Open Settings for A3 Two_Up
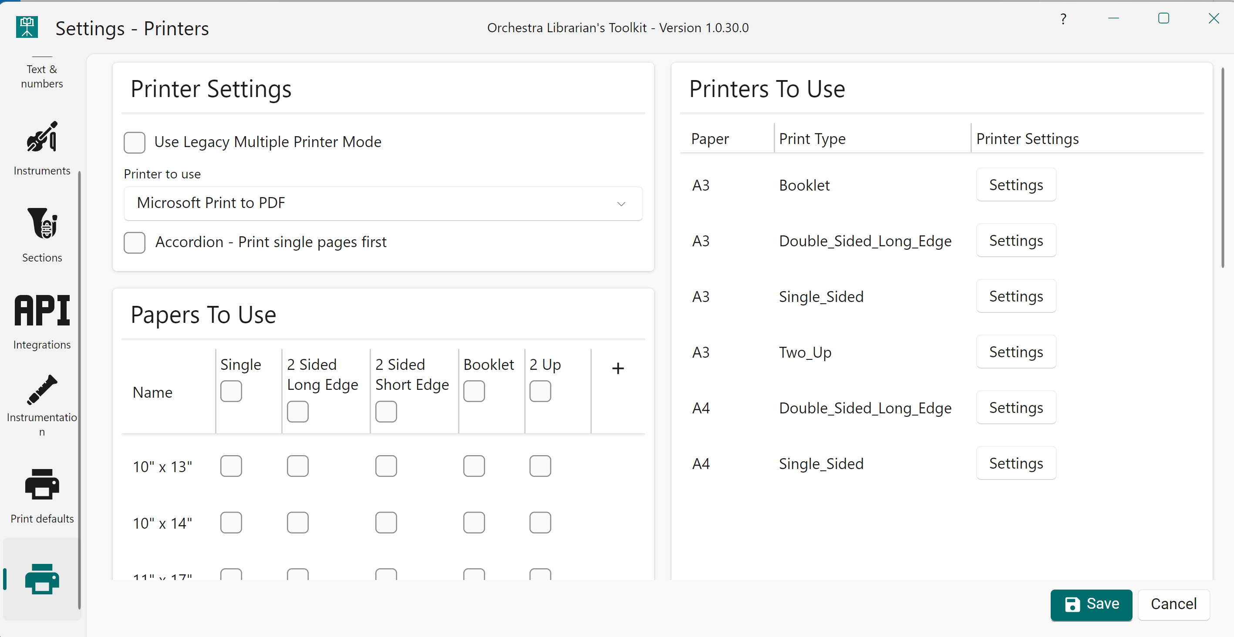The image size is (1234, 637). pos(1016,352)
